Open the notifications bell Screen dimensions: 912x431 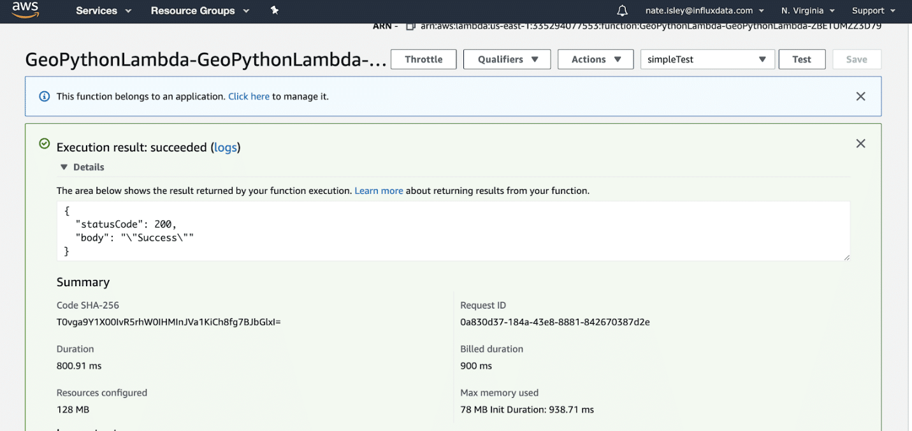pos(621,10)
